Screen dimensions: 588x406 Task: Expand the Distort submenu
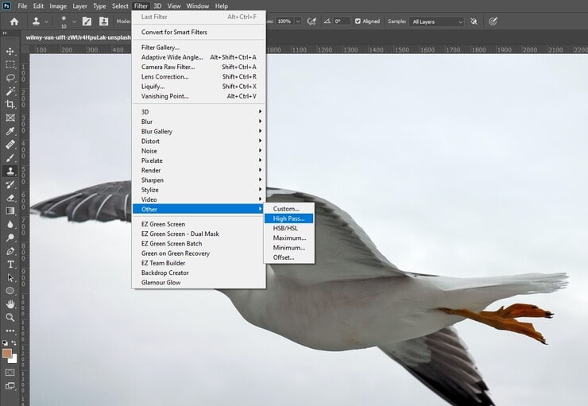[x=199, y=141]
